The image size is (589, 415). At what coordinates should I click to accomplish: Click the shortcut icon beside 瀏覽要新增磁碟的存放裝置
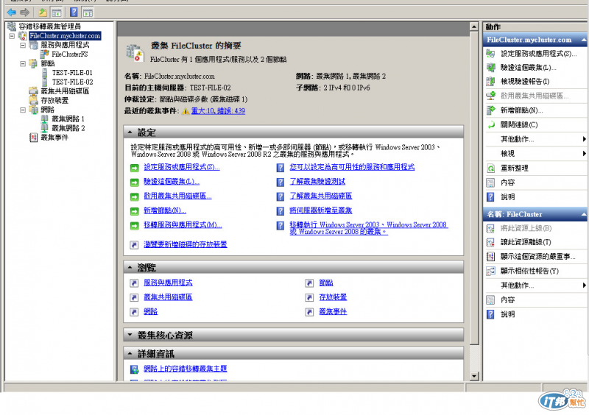tap(134, 245)
